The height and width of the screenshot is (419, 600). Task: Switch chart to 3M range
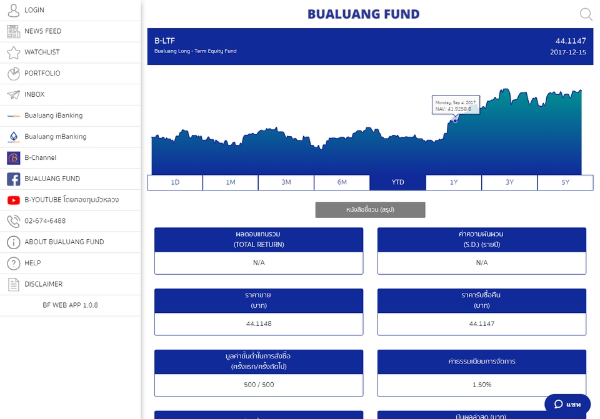pyautogui.click(x=286, y=182)
